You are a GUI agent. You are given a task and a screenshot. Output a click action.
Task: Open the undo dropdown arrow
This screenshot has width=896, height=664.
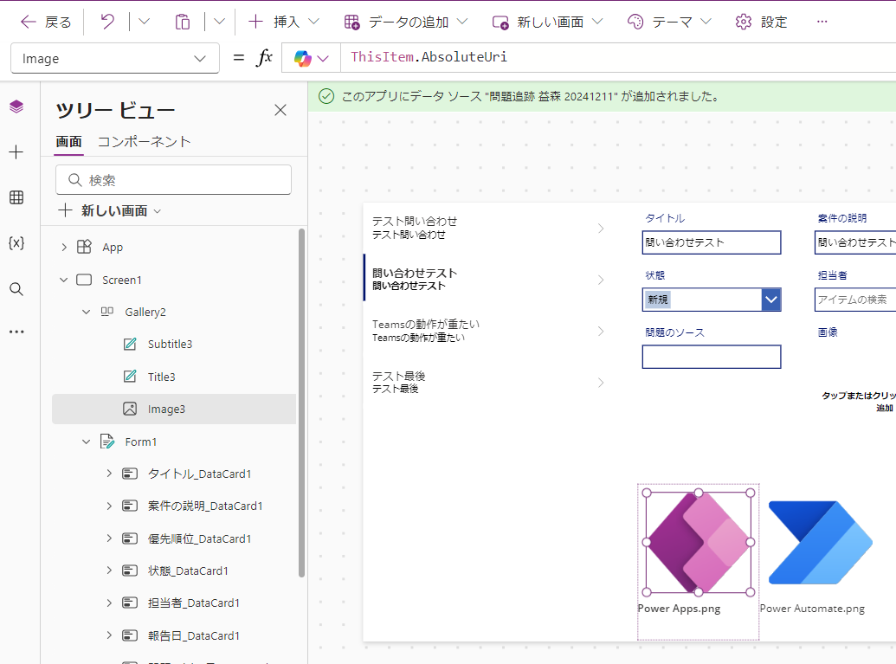[x=144, y=23]
